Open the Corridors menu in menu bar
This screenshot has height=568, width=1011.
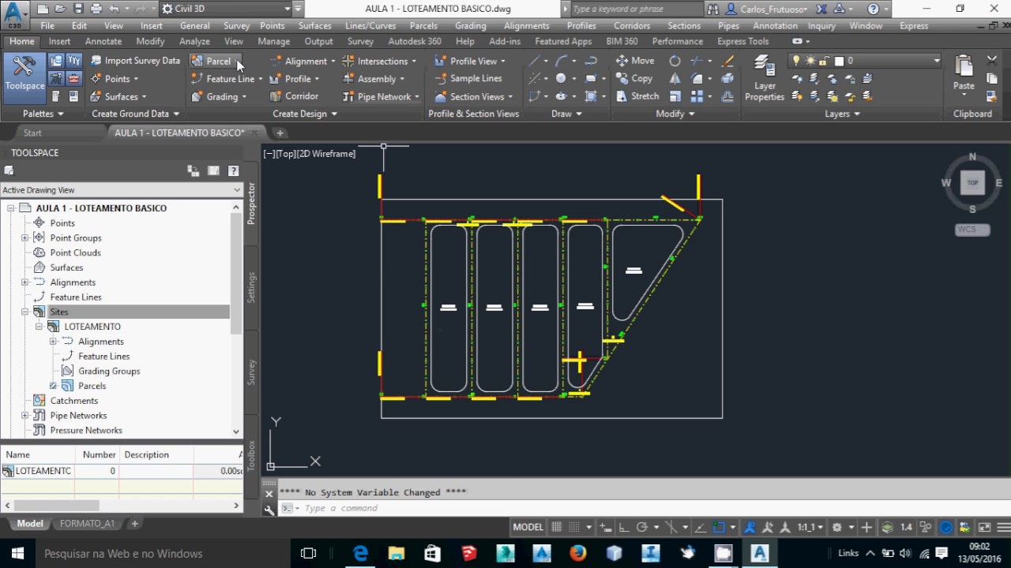coord(632,25)
